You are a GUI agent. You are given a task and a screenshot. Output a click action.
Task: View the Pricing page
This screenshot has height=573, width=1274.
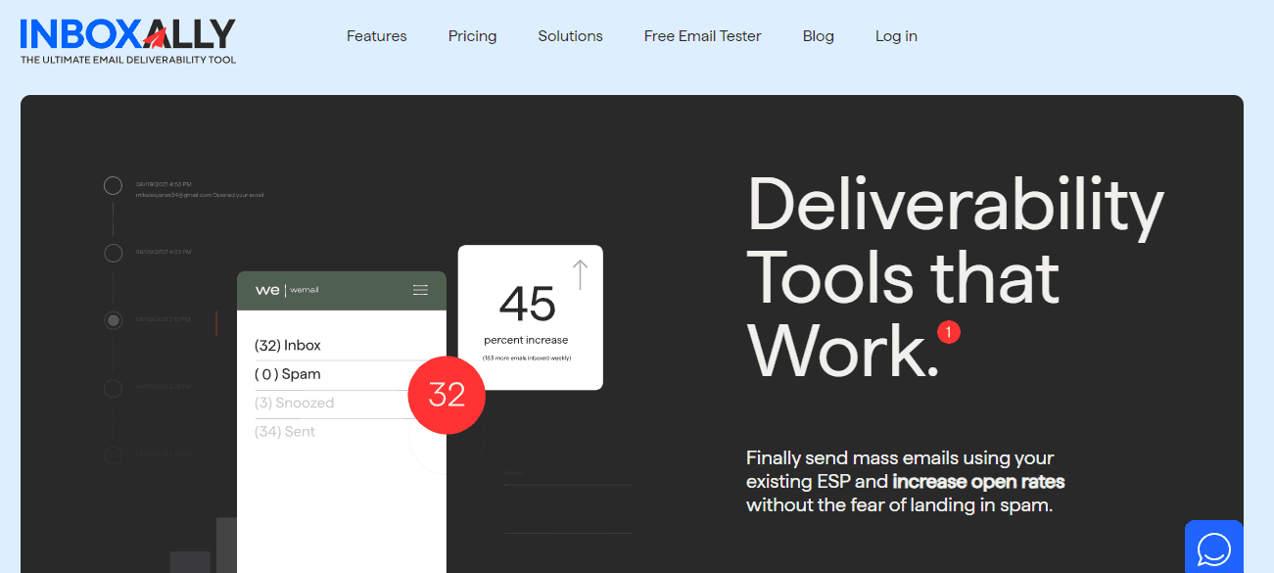coord(472,35)
